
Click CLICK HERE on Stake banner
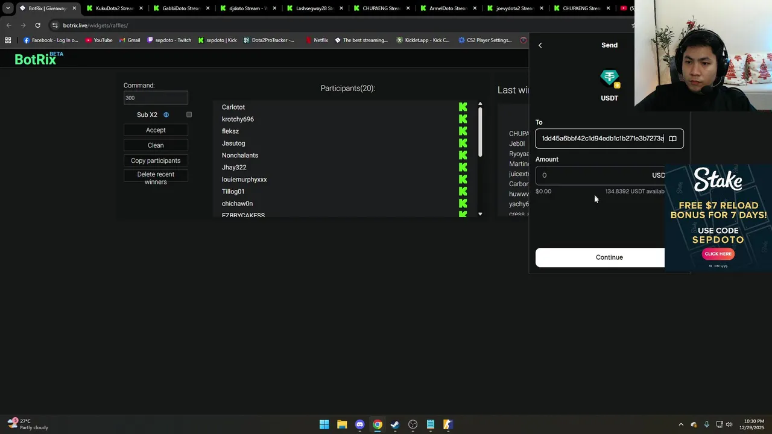tap(718, 254)
